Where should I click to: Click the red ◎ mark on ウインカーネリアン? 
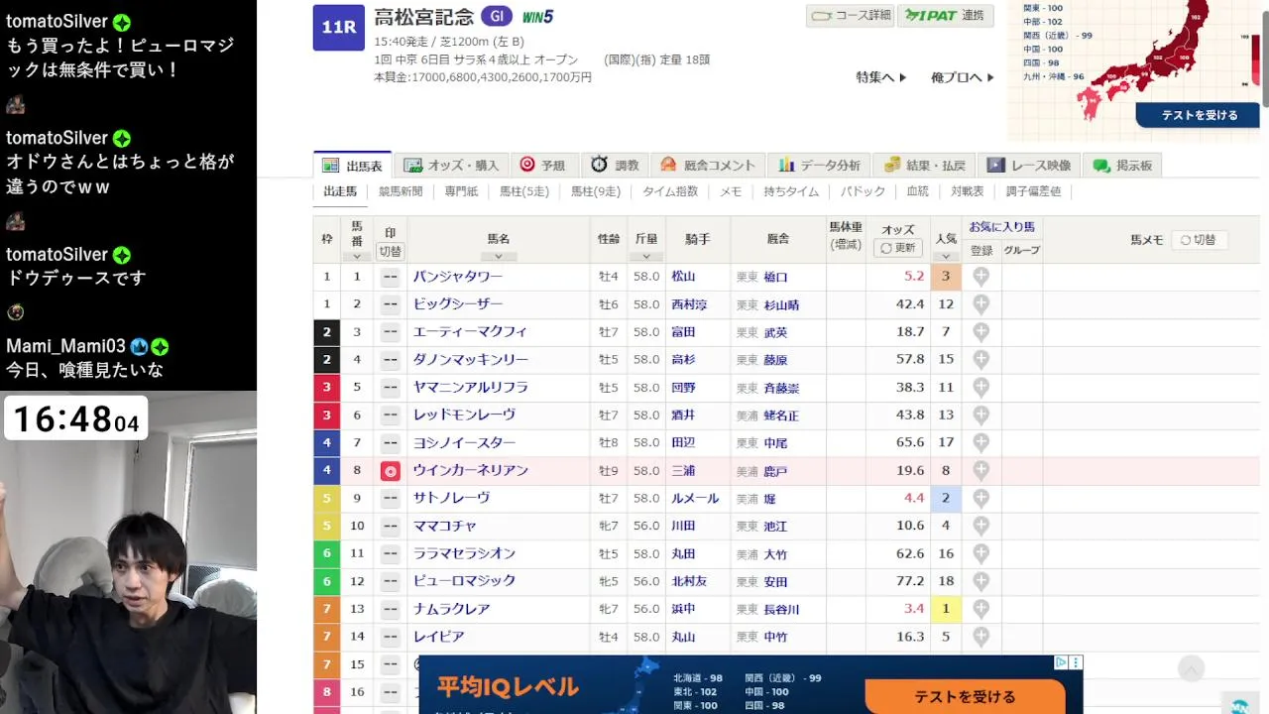coord(390,471)
